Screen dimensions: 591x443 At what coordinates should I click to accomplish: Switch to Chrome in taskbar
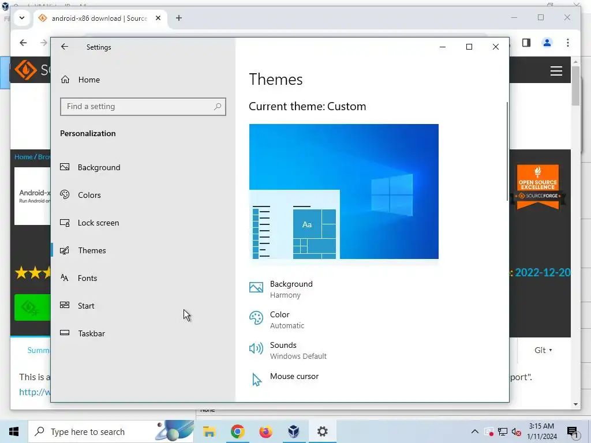(x=237, y=431)
